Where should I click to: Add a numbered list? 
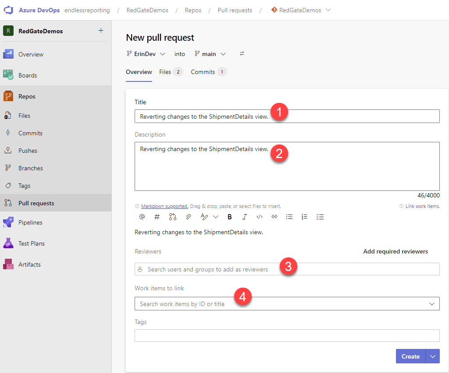pyautogui.click(x=305, y=217)
